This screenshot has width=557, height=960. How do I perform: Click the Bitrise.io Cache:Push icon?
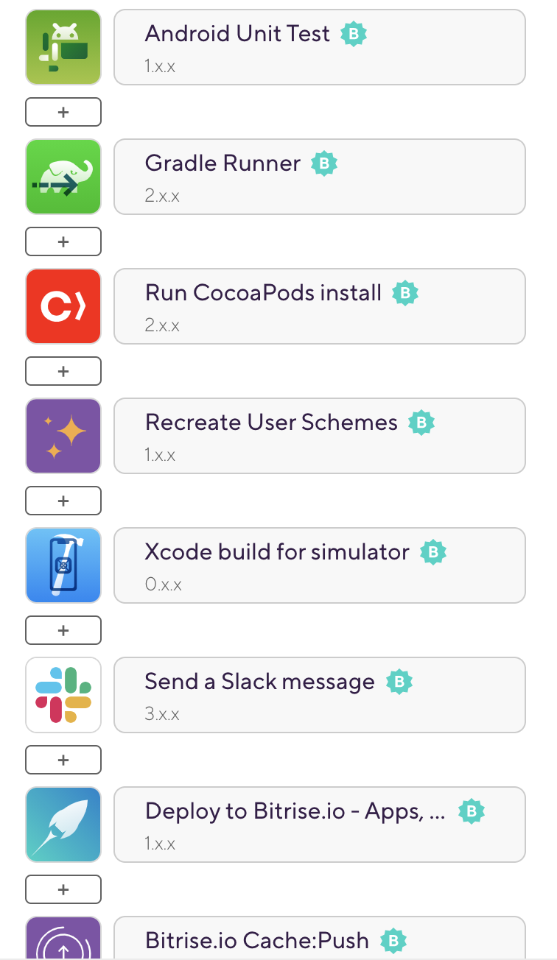[x=63, y=942]
